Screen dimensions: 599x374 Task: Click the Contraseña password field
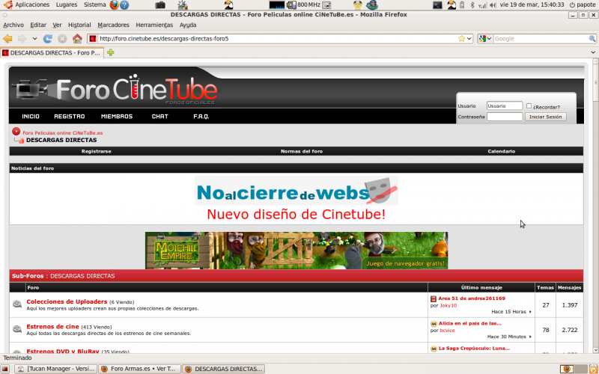(504, 117)
